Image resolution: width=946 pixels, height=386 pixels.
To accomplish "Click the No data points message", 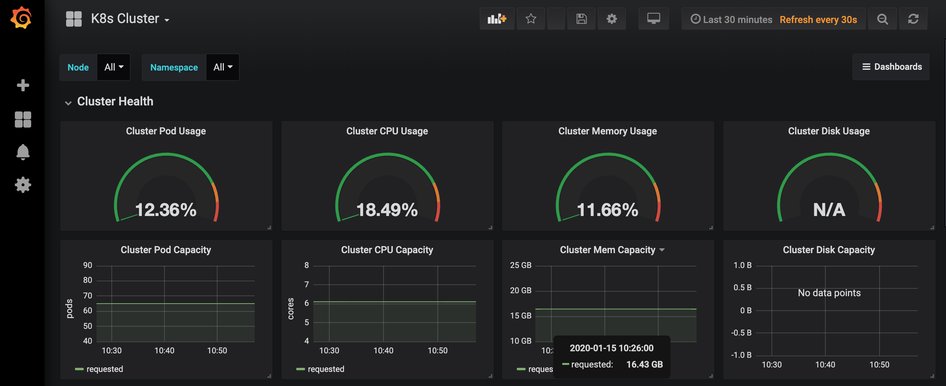I will pos(829,293).
